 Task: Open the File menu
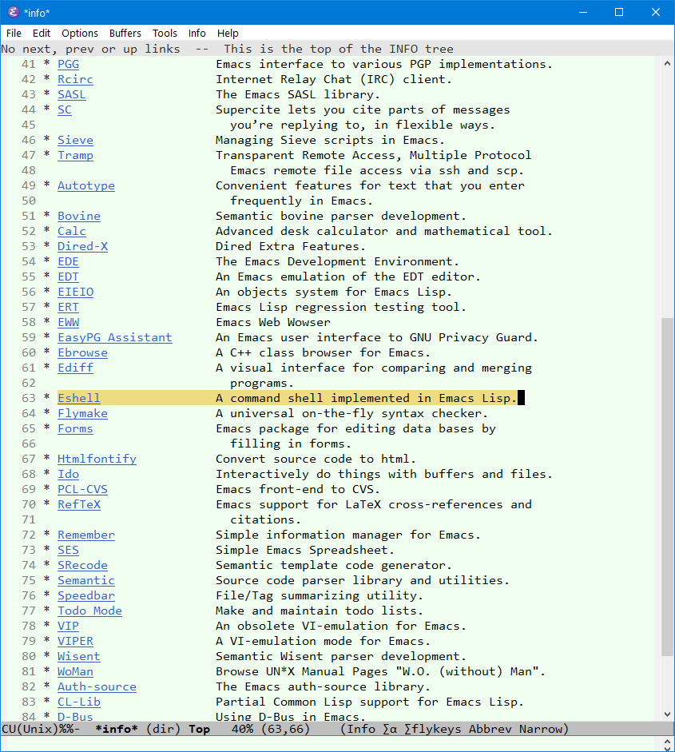point(14,33)
